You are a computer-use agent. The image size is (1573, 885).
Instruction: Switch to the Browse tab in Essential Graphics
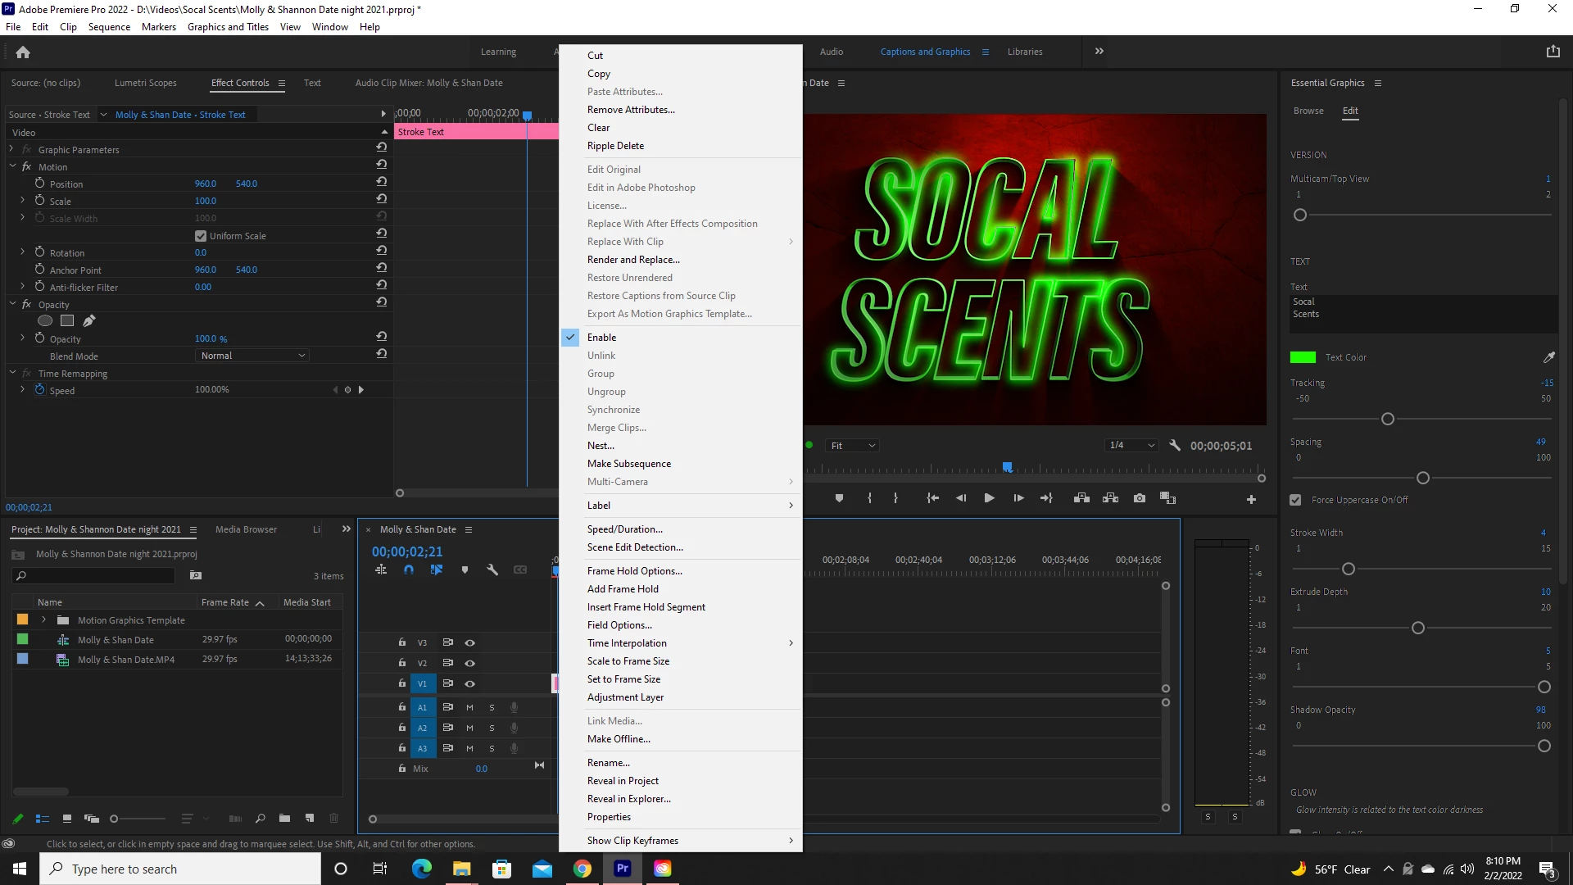click(1308, 111)
